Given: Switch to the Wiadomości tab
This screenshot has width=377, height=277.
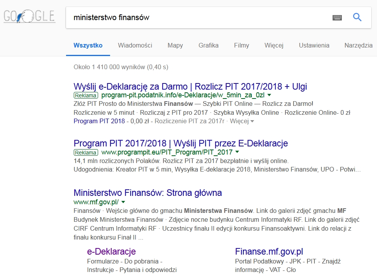Looking at the screenshot, I should [135, 45].
